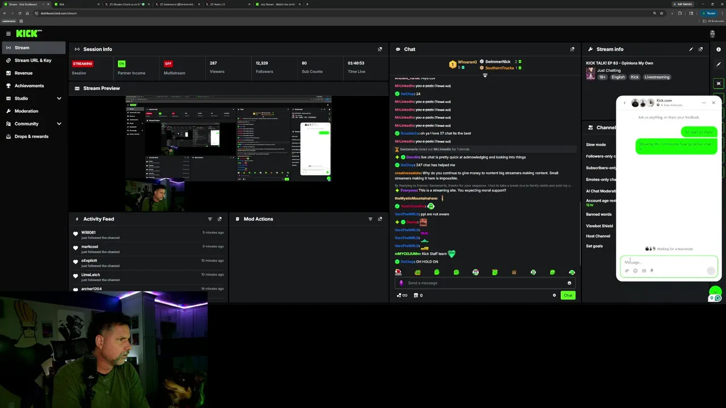Click the stream preview video
Viewport: 726px width, 408px height.
click(229, 153)
